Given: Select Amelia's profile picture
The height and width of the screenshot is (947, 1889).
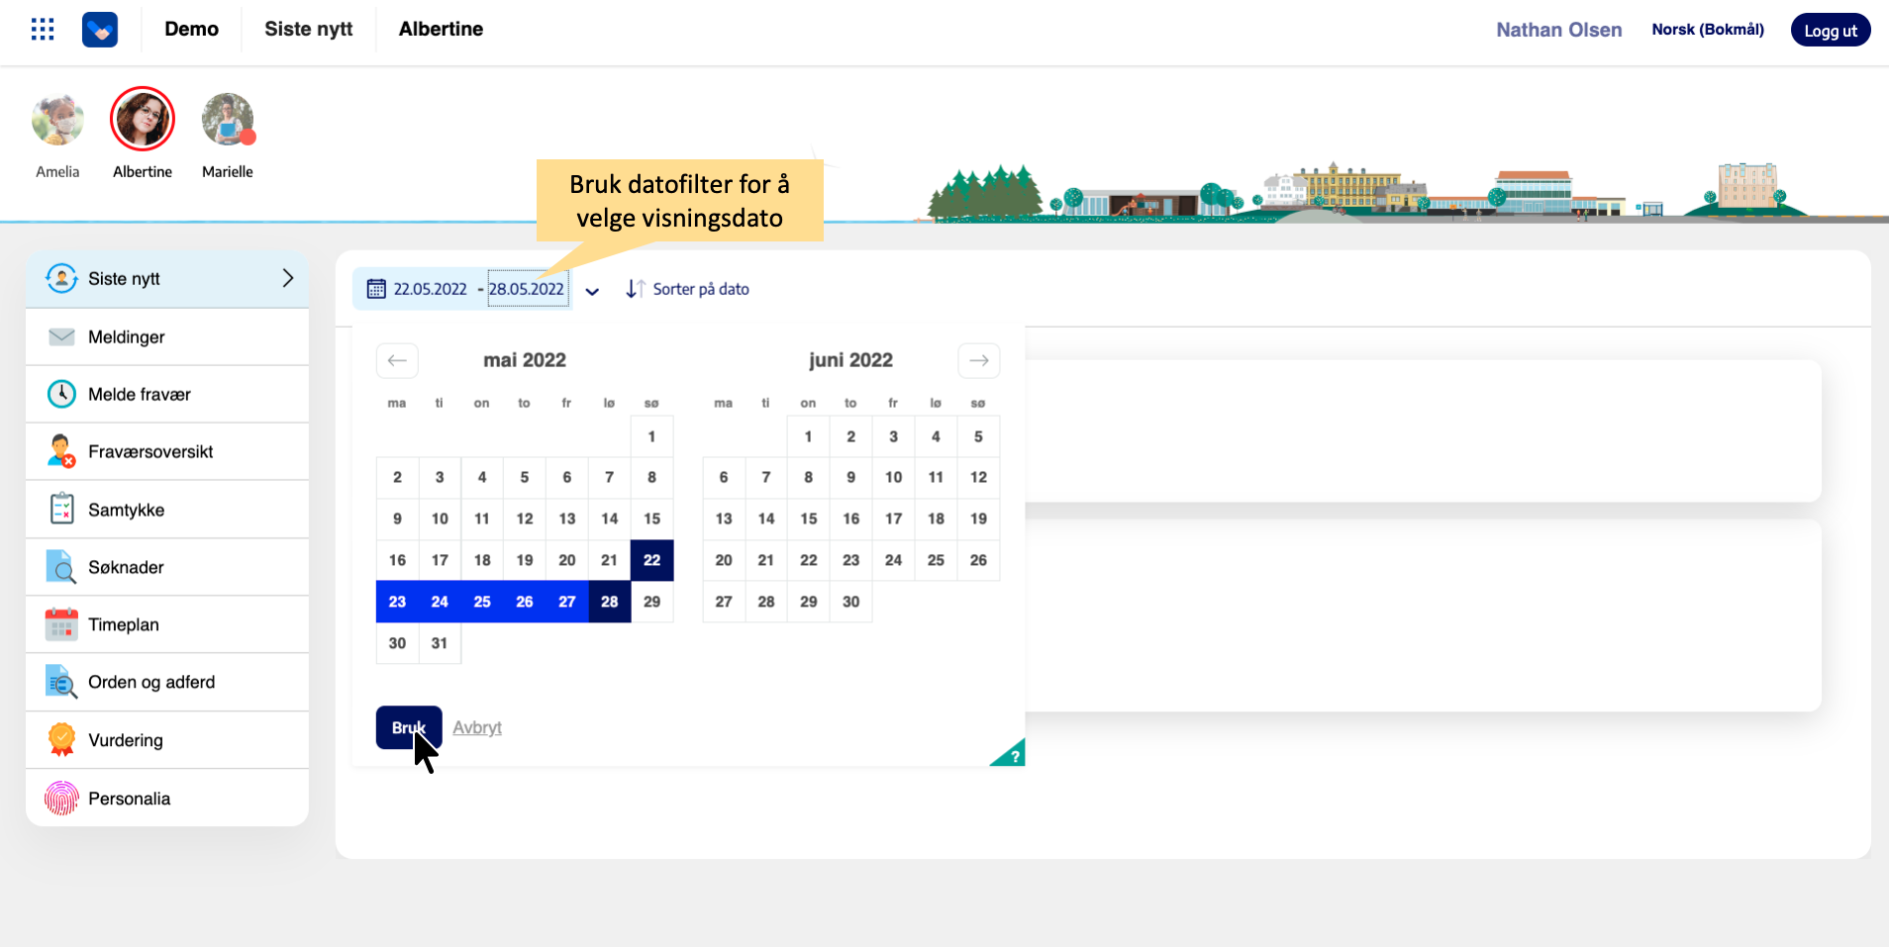Looking at the screenshot, I should coord(57,120).
